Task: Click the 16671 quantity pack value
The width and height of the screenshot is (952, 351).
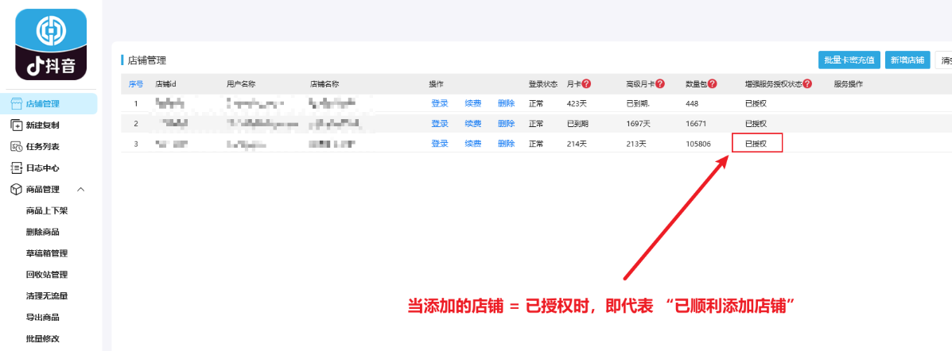Action: 696,124
